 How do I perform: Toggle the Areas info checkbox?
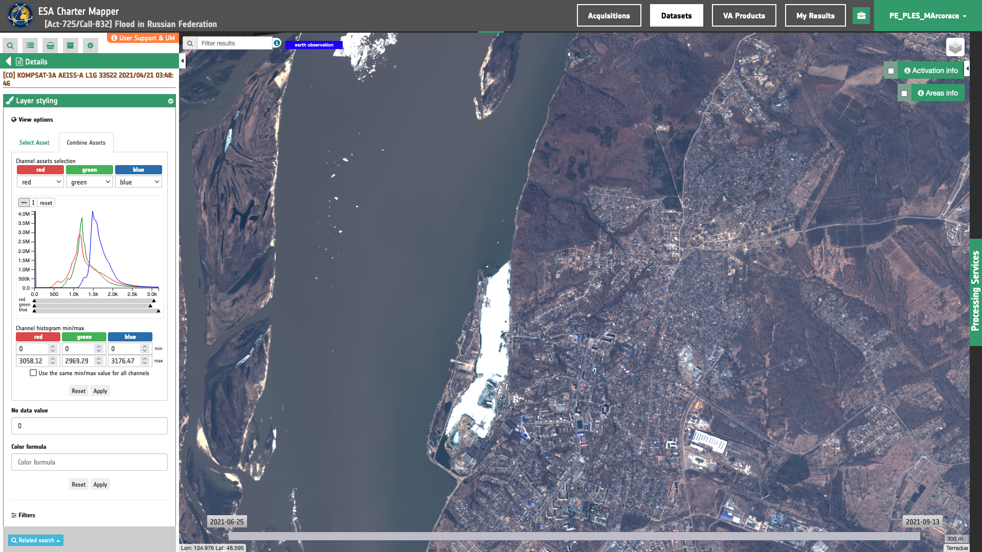[904, 94]
